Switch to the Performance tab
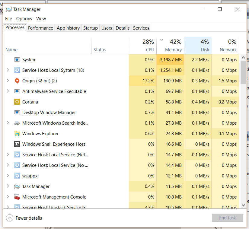The image size is (249, 229). 40,28
